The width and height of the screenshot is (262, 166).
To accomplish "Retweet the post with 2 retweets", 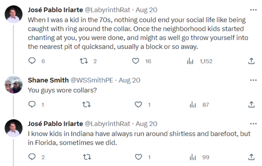I will tap(84, 61).
